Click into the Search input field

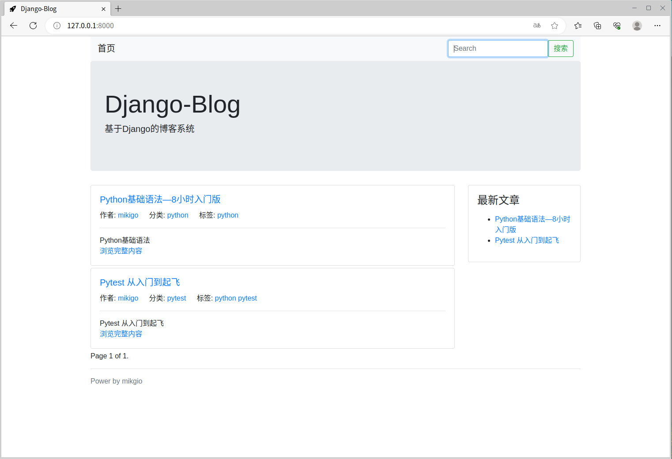[x=498, y=49]
